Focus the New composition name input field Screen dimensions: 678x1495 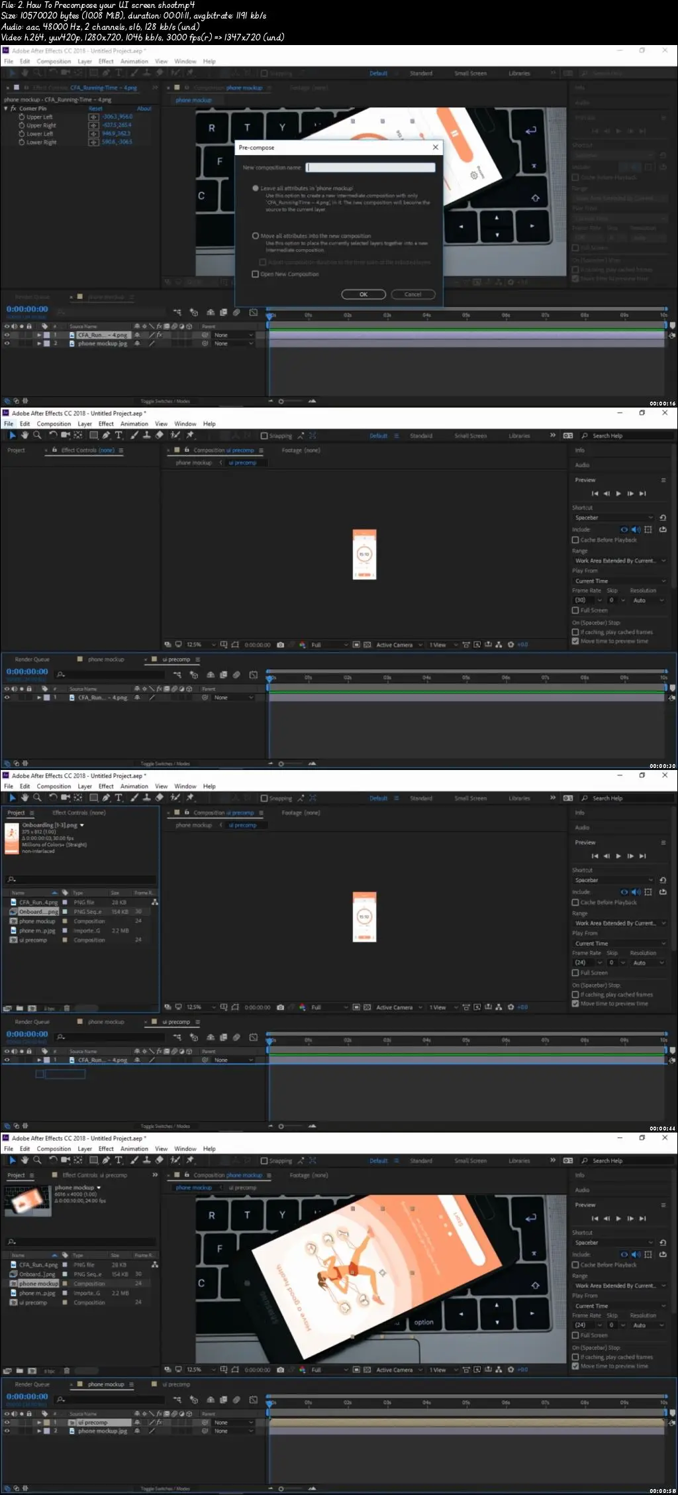pyautogui.click(x=371, y=168)
